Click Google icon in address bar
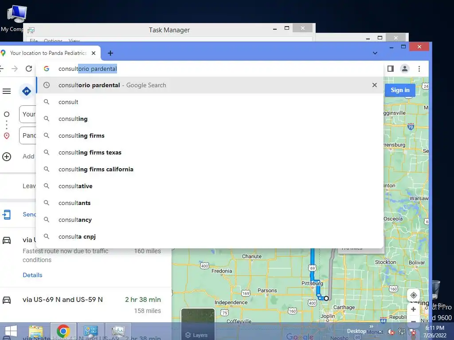Viewport: 454px width, 340px height. coord(46,69)
